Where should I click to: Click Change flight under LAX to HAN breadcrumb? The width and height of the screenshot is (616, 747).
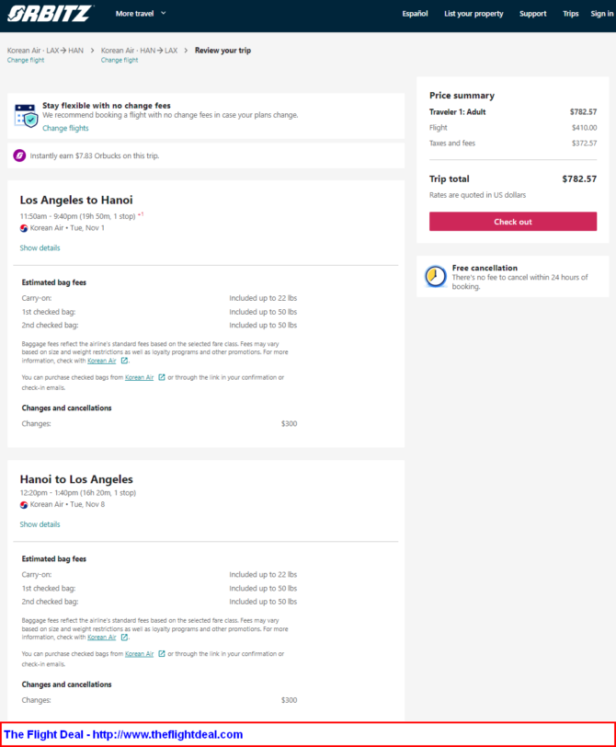[26, 60]
